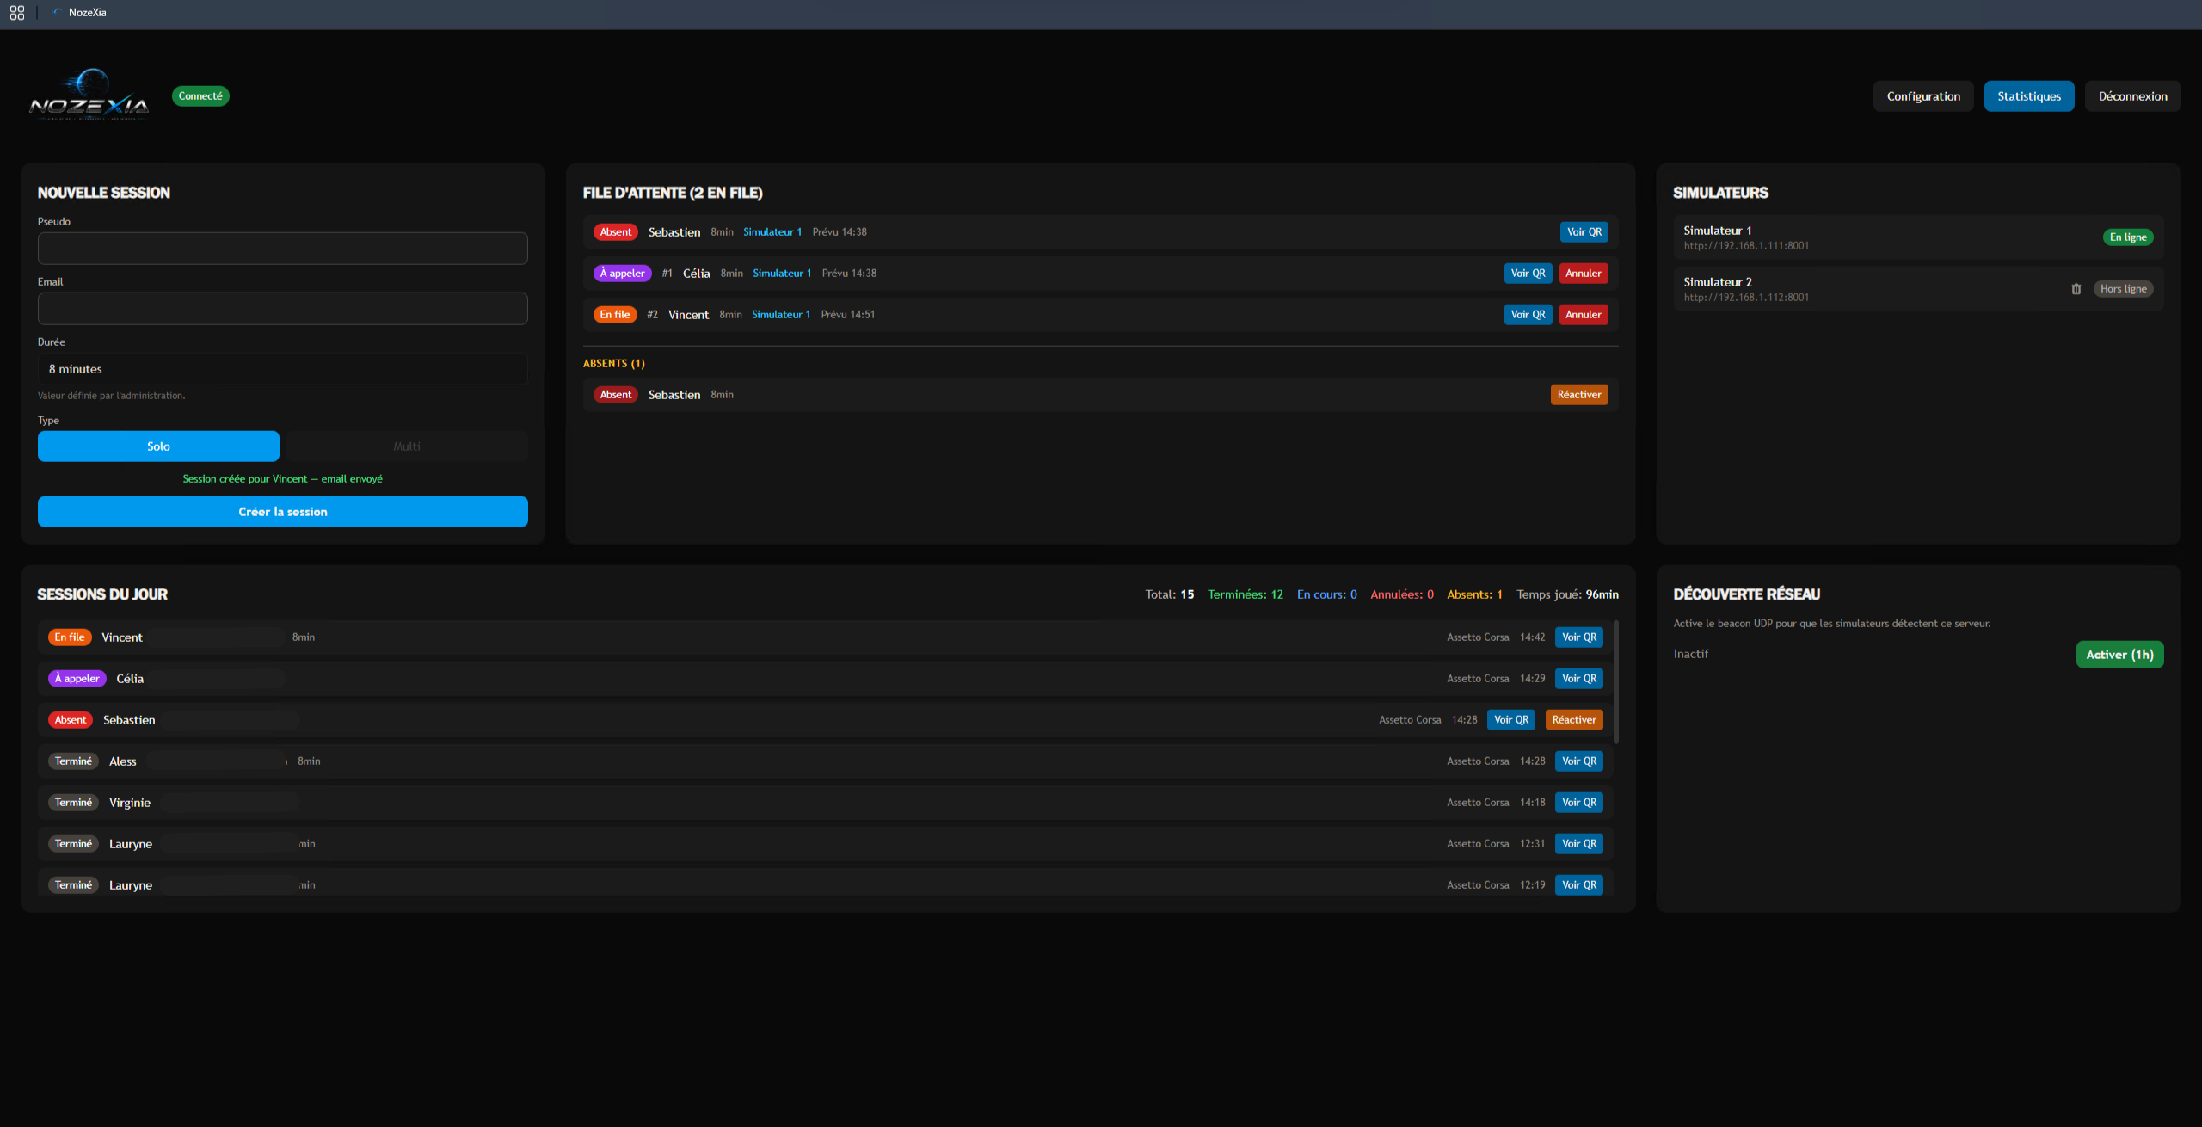Click the À appeler badge in queue
This screenshot has width=2202, height=1127.
click(622, 274)
